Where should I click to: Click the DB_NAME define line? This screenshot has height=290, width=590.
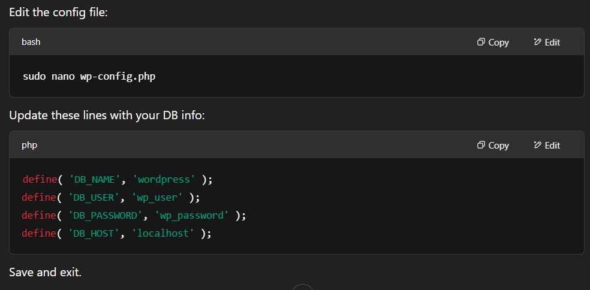tap(118, 179)
